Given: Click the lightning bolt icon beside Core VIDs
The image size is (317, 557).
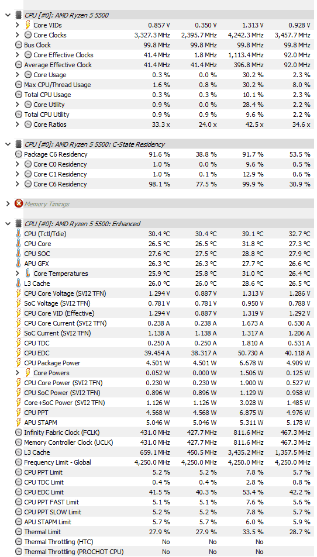Looking at the screenshot, I should (x=28, y=25).
